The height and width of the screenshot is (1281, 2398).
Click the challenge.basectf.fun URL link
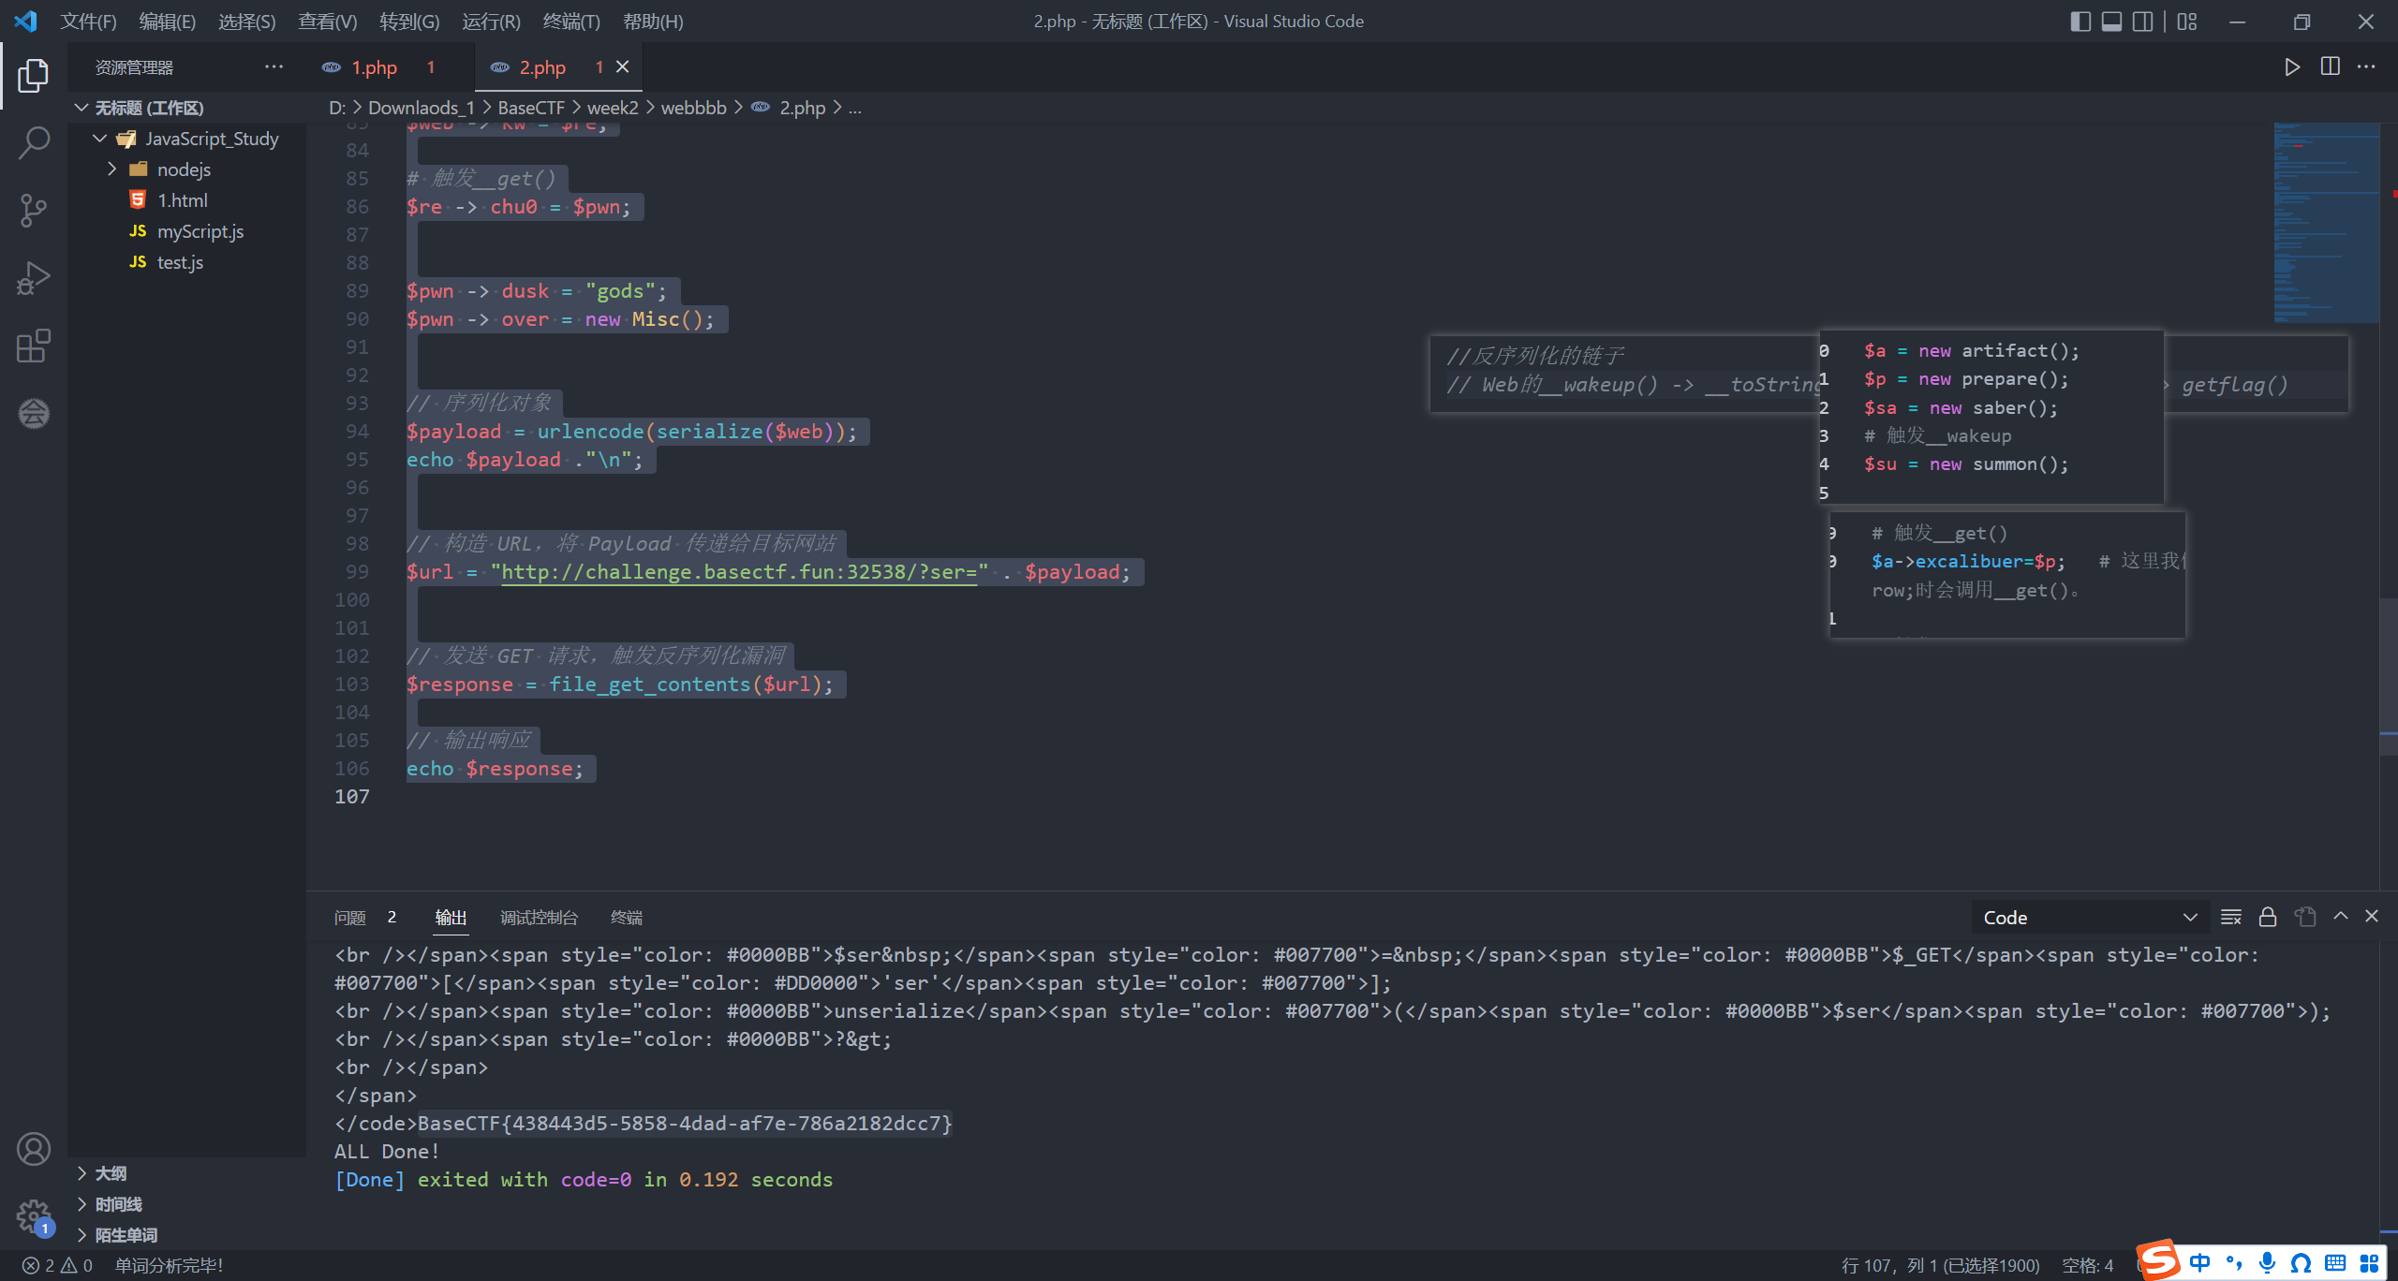(739, 572)
